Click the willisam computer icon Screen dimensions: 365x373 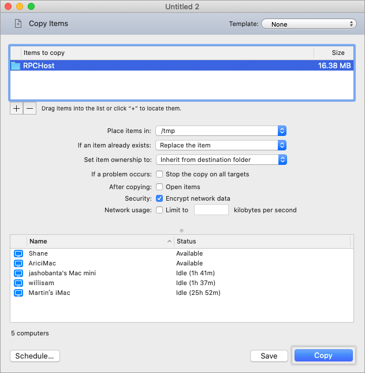point(18,283)
